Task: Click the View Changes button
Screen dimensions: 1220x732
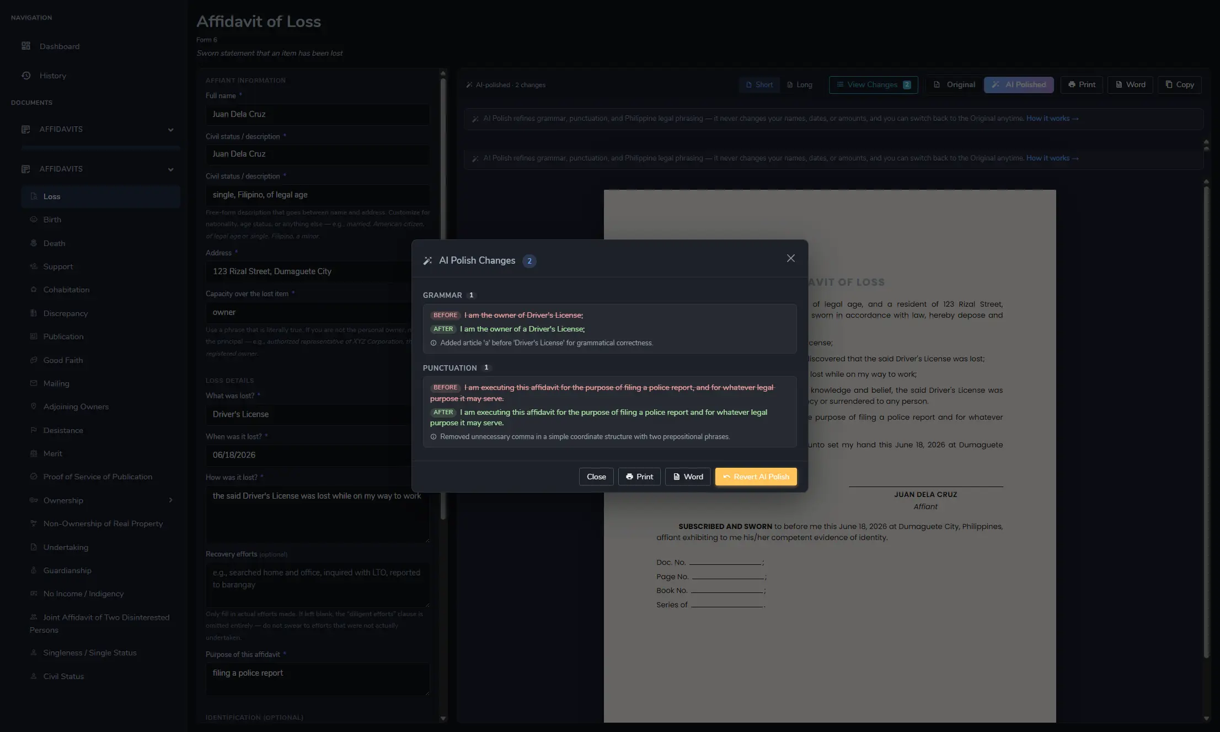Action: coord(873,84)
